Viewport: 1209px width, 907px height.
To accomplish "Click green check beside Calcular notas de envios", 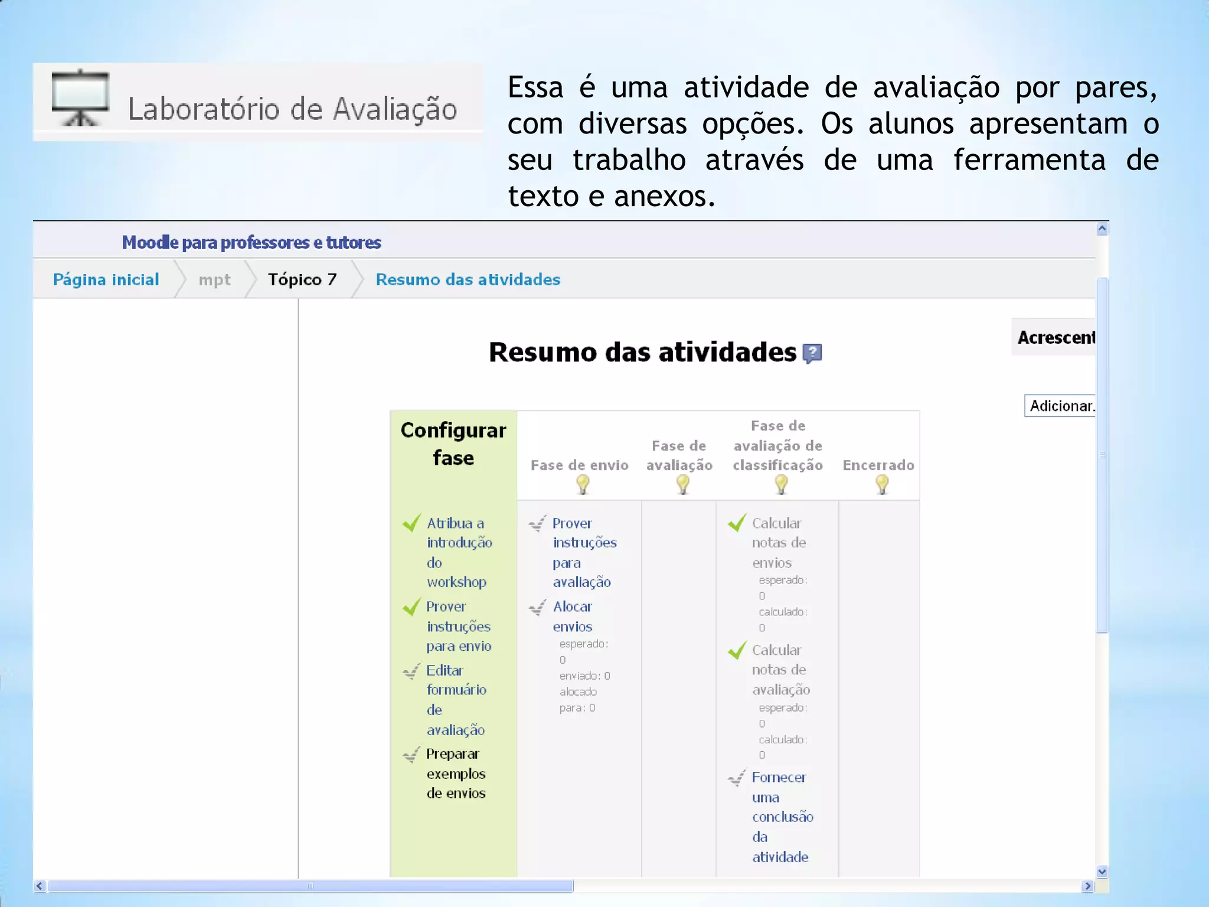I will pos(737,523).
